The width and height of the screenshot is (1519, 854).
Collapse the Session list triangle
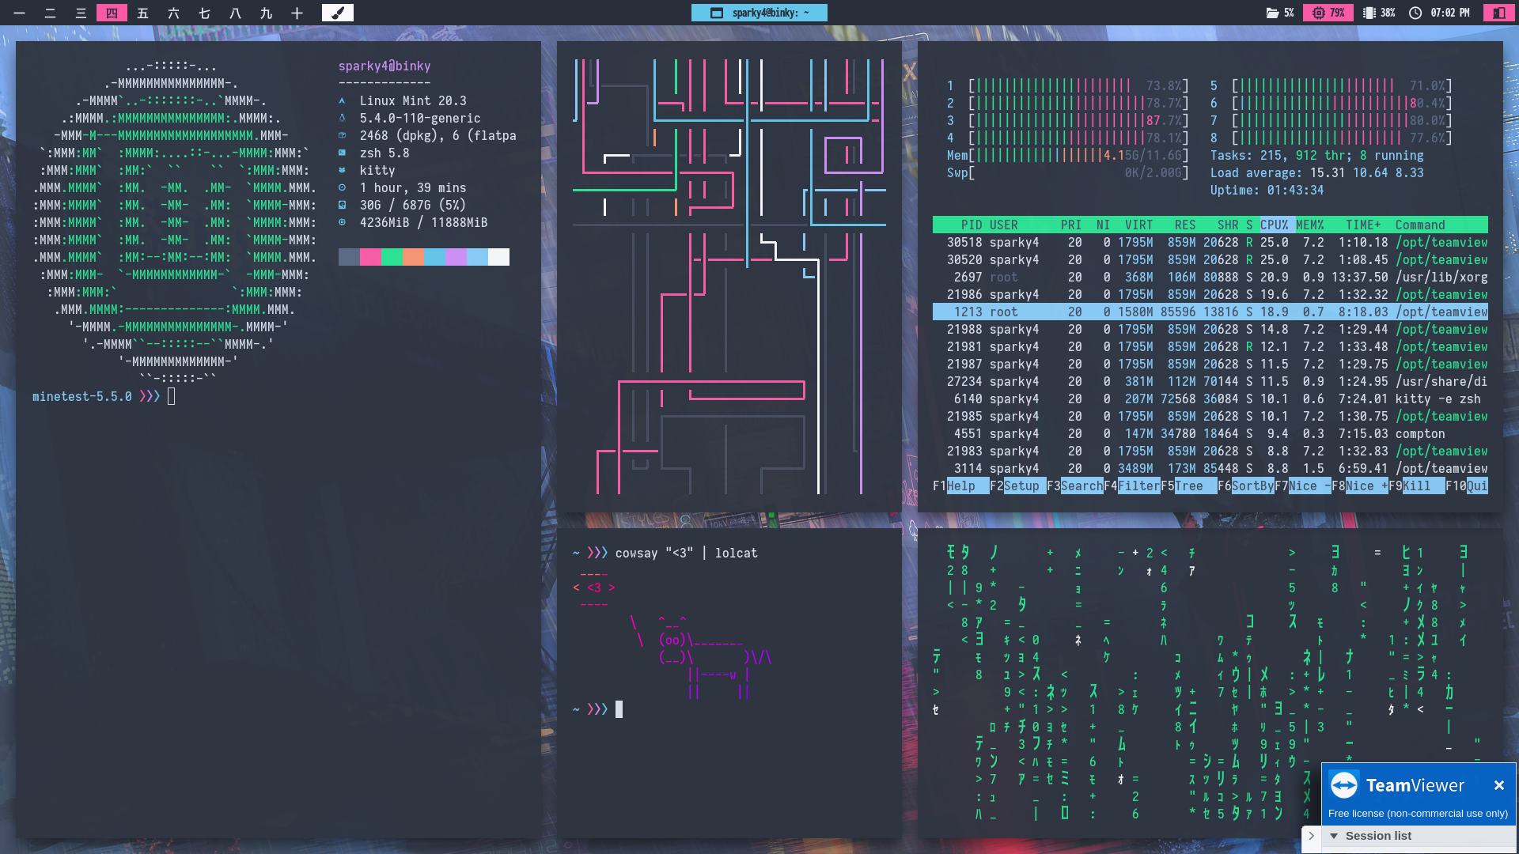[1334, 836]
